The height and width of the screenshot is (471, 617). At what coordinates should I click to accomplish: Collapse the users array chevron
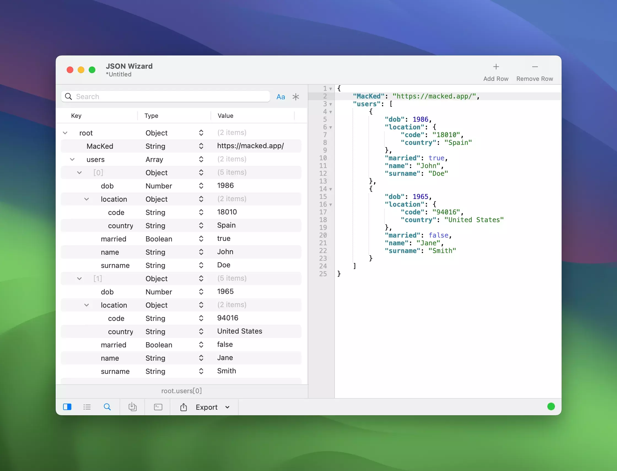pyautogui.click(x=72, y=159)
